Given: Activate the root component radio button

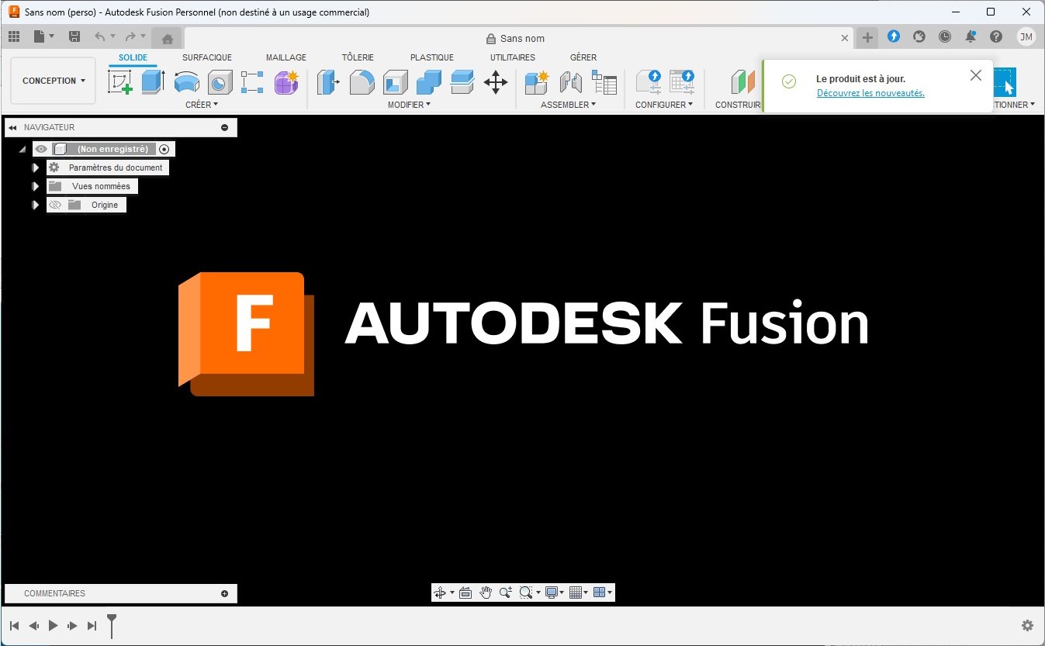Looking at the screenshot, I should coord(164,149).
